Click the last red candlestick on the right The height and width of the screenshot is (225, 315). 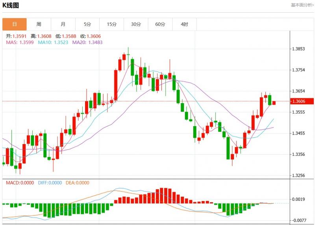[274, 103]
